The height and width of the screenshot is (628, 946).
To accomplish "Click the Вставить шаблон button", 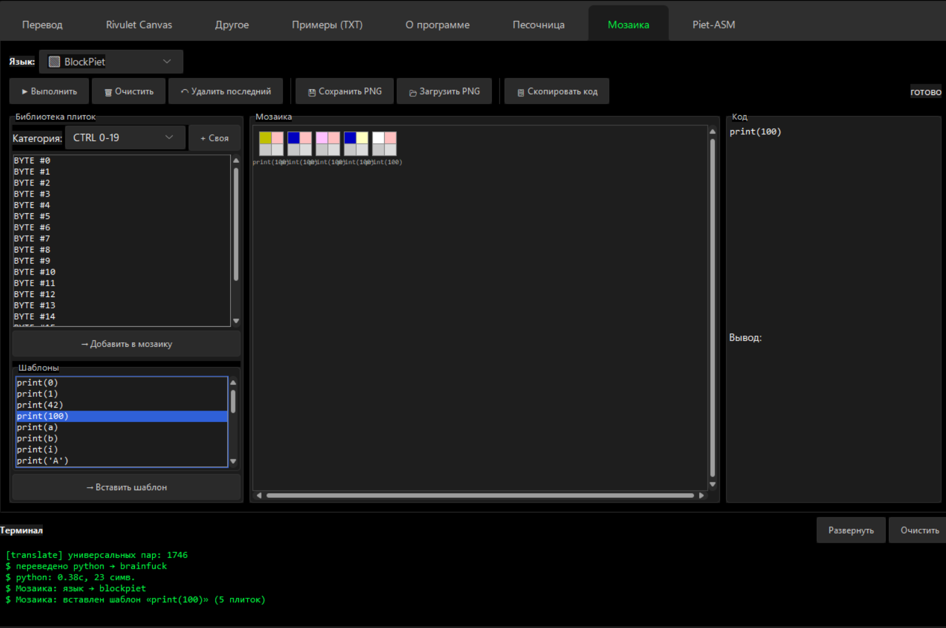I will 126,487.
